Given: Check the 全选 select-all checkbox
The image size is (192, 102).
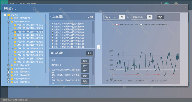Looking at the screenshot, I should point(92,17).
